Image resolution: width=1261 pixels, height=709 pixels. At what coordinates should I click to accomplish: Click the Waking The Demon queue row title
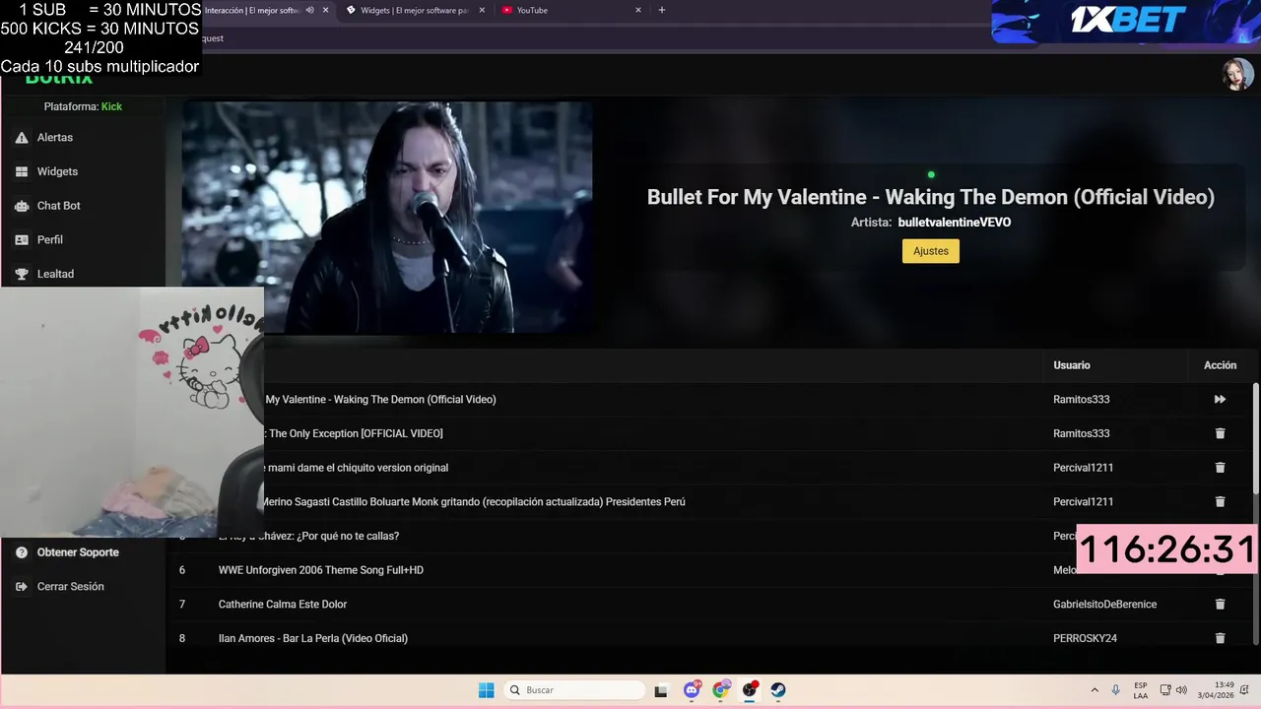tap(380, 400)
